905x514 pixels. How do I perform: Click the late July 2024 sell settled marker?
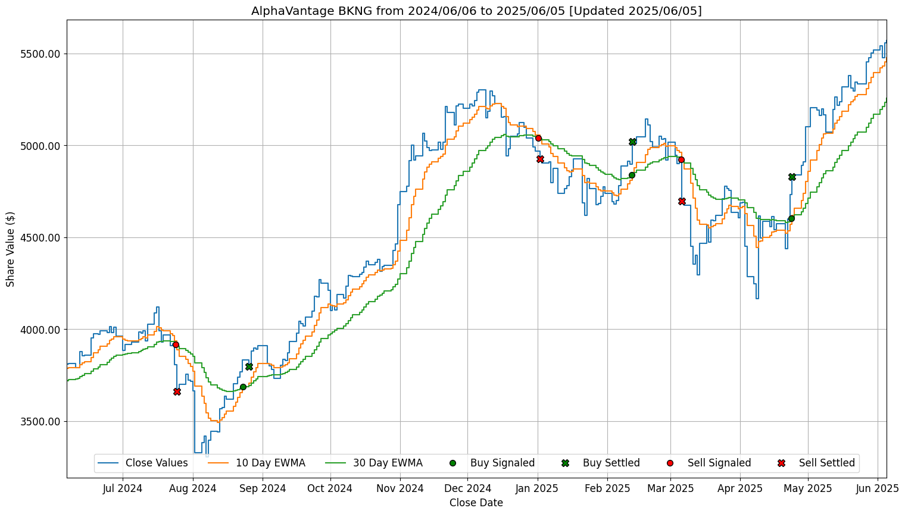(177, 391)
